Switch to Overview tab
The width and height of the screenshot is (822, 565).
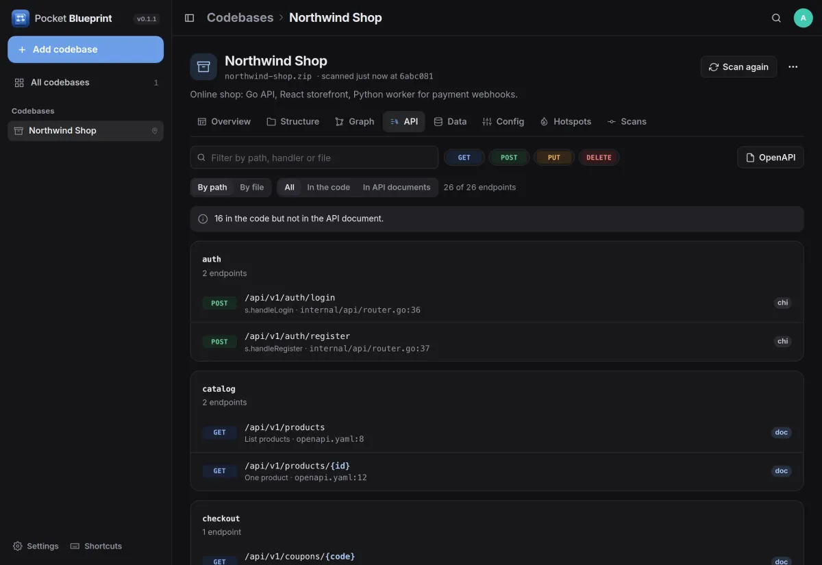tap(224, 121)
